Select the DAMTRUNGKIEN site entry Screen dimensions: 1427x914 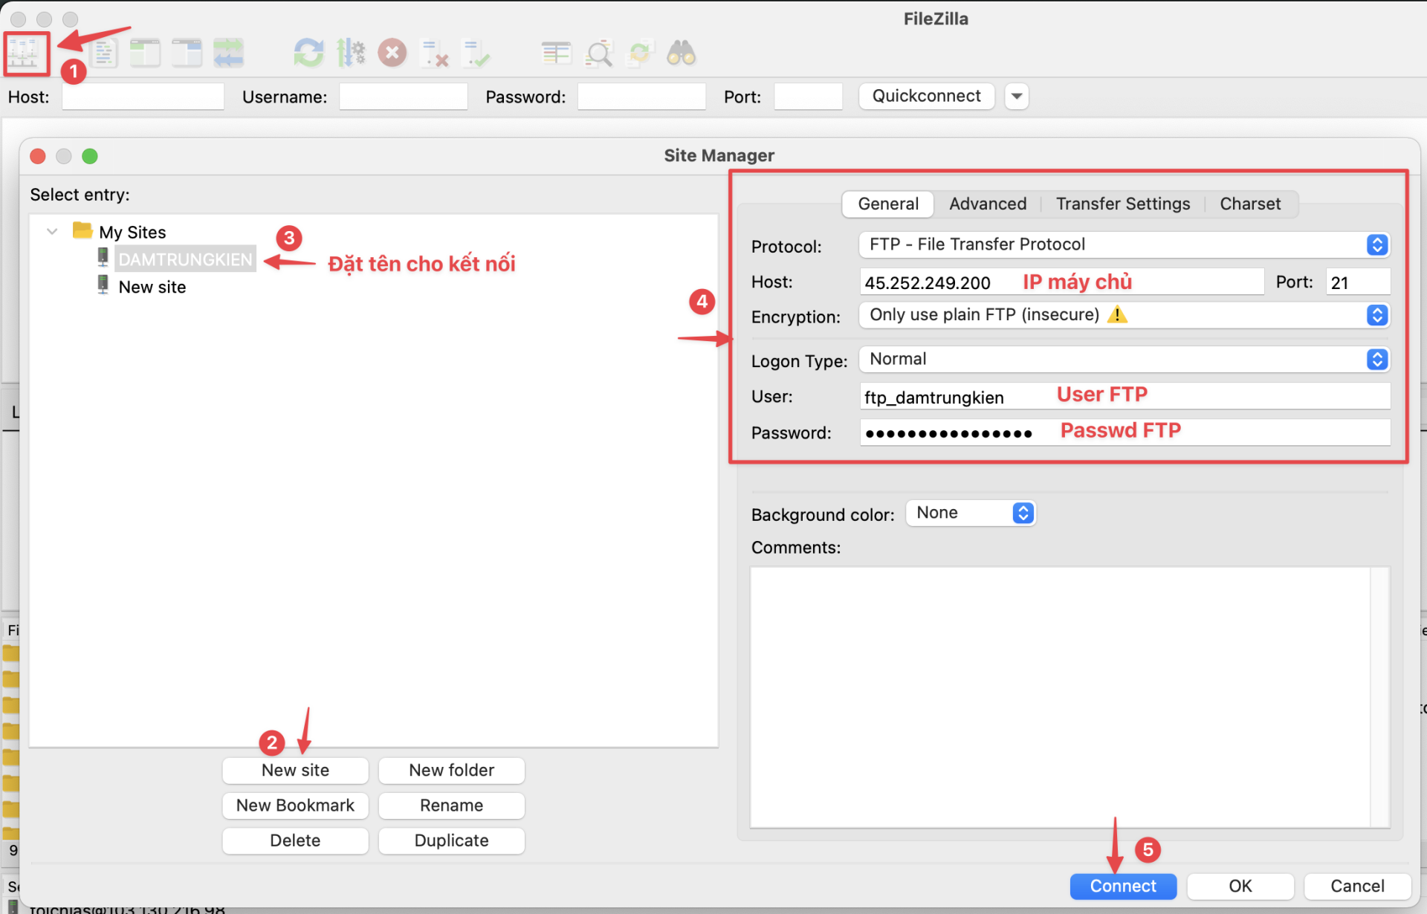coord(183,259)
